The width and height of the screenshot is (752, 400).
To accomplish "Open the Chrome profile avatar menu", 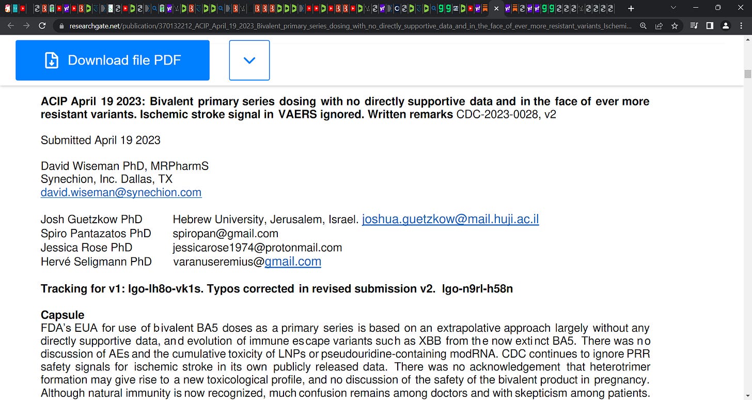I will [x=726, y=25].
